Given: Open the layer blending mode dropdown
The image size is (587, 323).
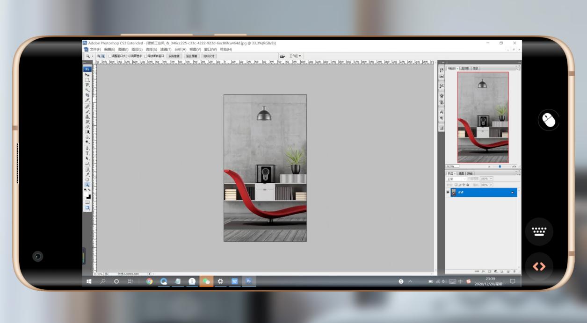Looking at the screenshot, I should (x=456, y=179).
